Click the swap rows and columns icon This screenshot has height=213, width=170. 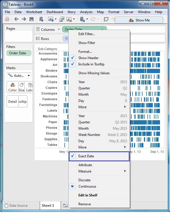point(106,19)
